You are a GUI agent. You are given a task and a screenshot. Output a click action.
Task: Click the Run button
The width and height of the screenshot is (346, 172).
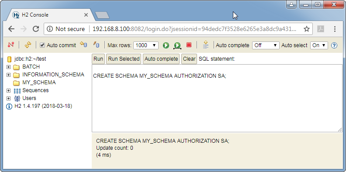point(98,59)
